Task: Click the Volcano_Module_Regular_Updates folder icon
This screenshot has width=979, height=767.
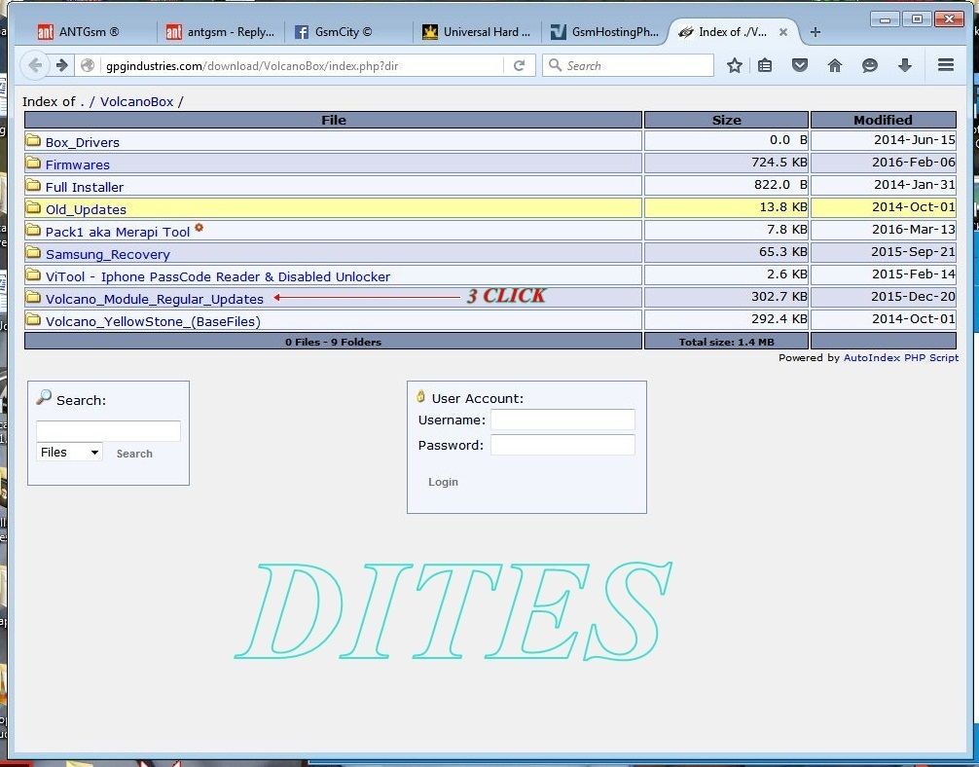Action: [x=33, y=298]
